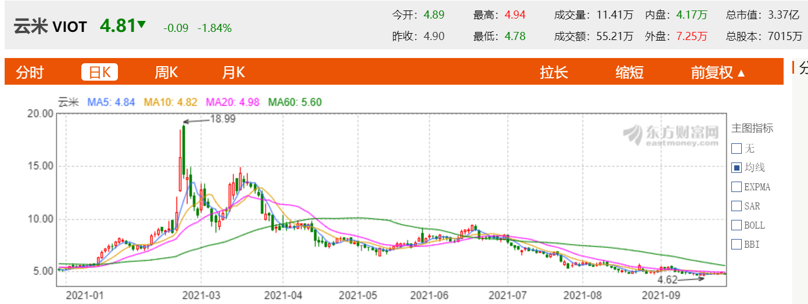This screenshot has width=808, height=304.
Task: Click the MA10: 4.82 legend label
Action: (171, 102)
